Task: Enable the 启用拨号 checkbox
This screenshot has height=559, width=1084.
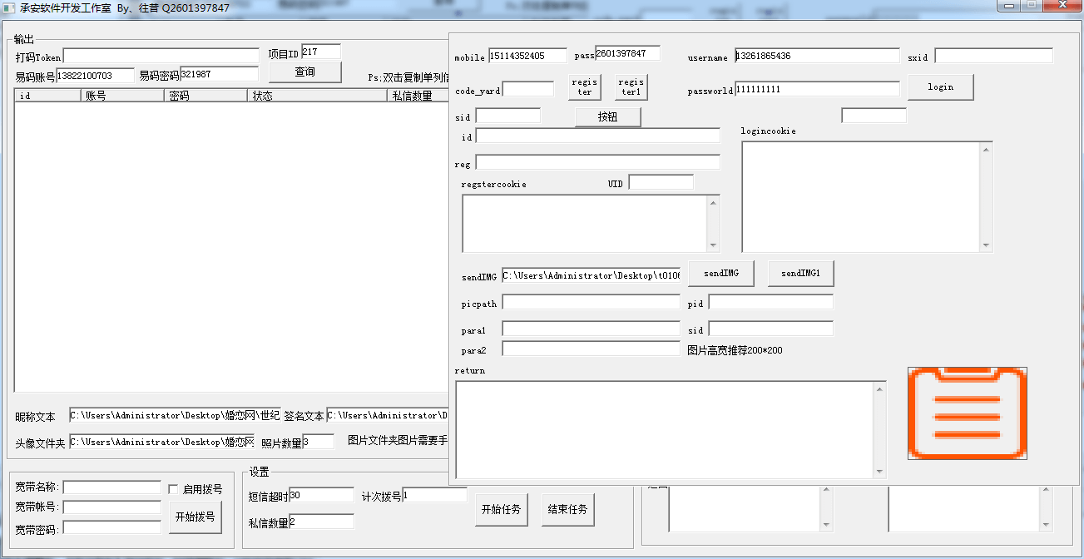Action: pyautogui.click(x=174, y=489)
